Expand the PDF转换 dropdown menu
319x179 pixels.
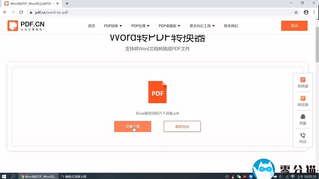coord(113,26)
